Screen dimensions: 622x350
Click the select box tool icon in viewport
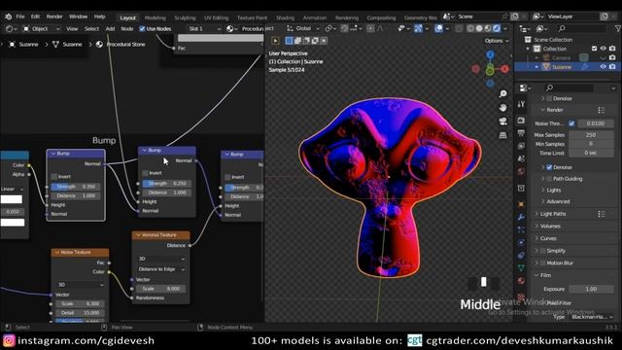(289, 41)
